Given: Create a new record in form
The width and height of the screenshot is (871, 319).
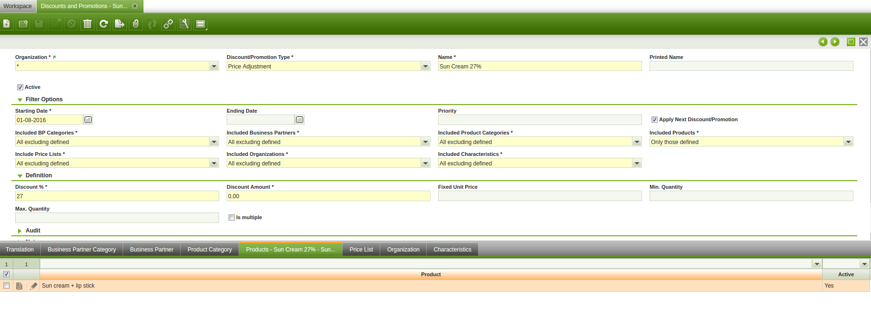Looking at the screenshot, I should click(7, 24).
